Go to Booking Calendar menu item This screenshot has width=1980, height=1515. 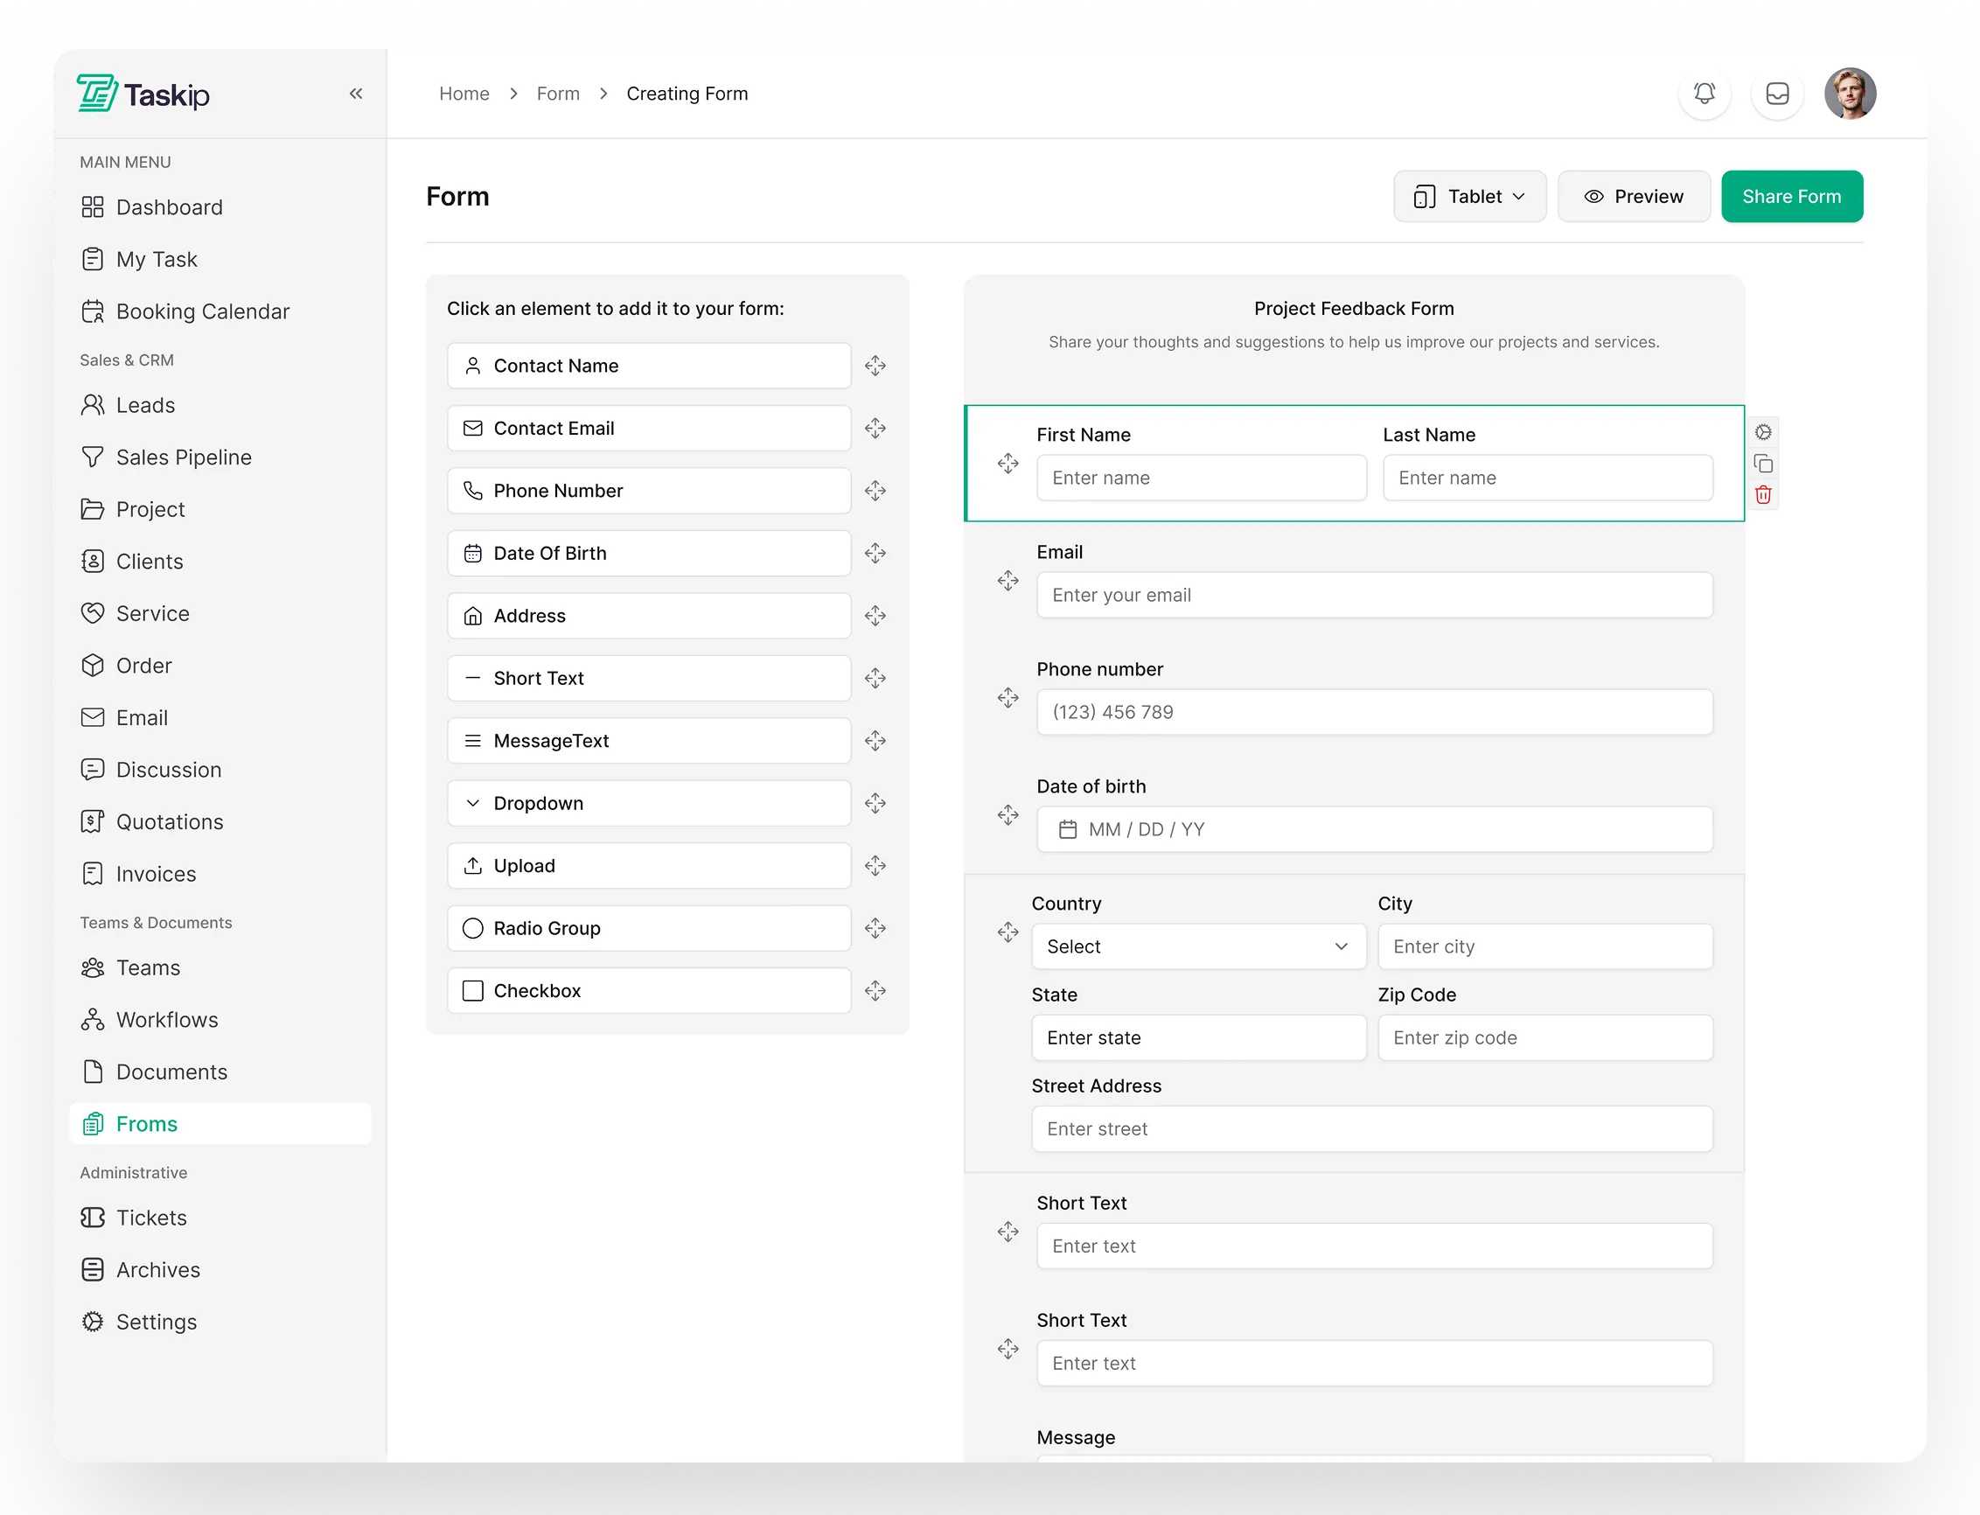[x=202, y=312]
